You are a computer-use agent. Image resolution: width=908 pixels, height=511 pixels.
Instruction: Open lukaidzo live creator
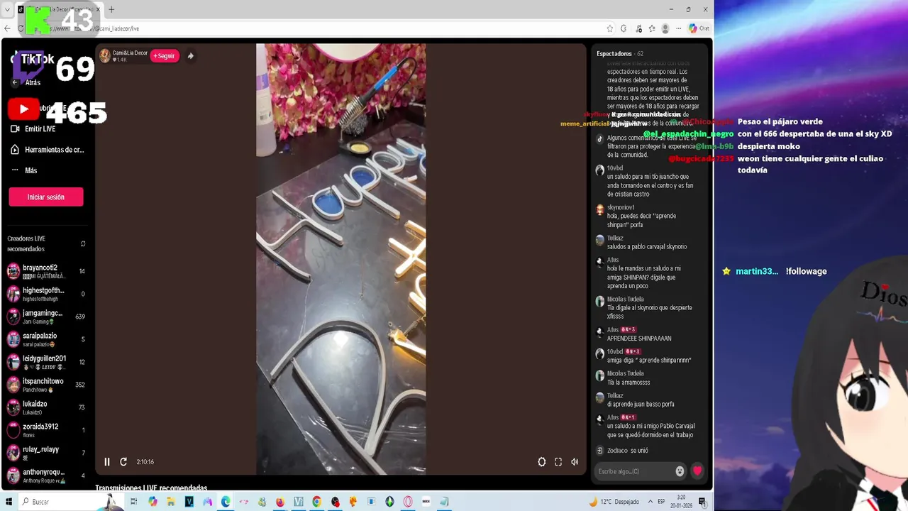tap(46, 407)
